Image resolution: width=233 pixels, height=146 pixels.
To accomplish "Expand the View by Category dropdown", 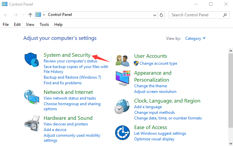I will click(195, 38).
